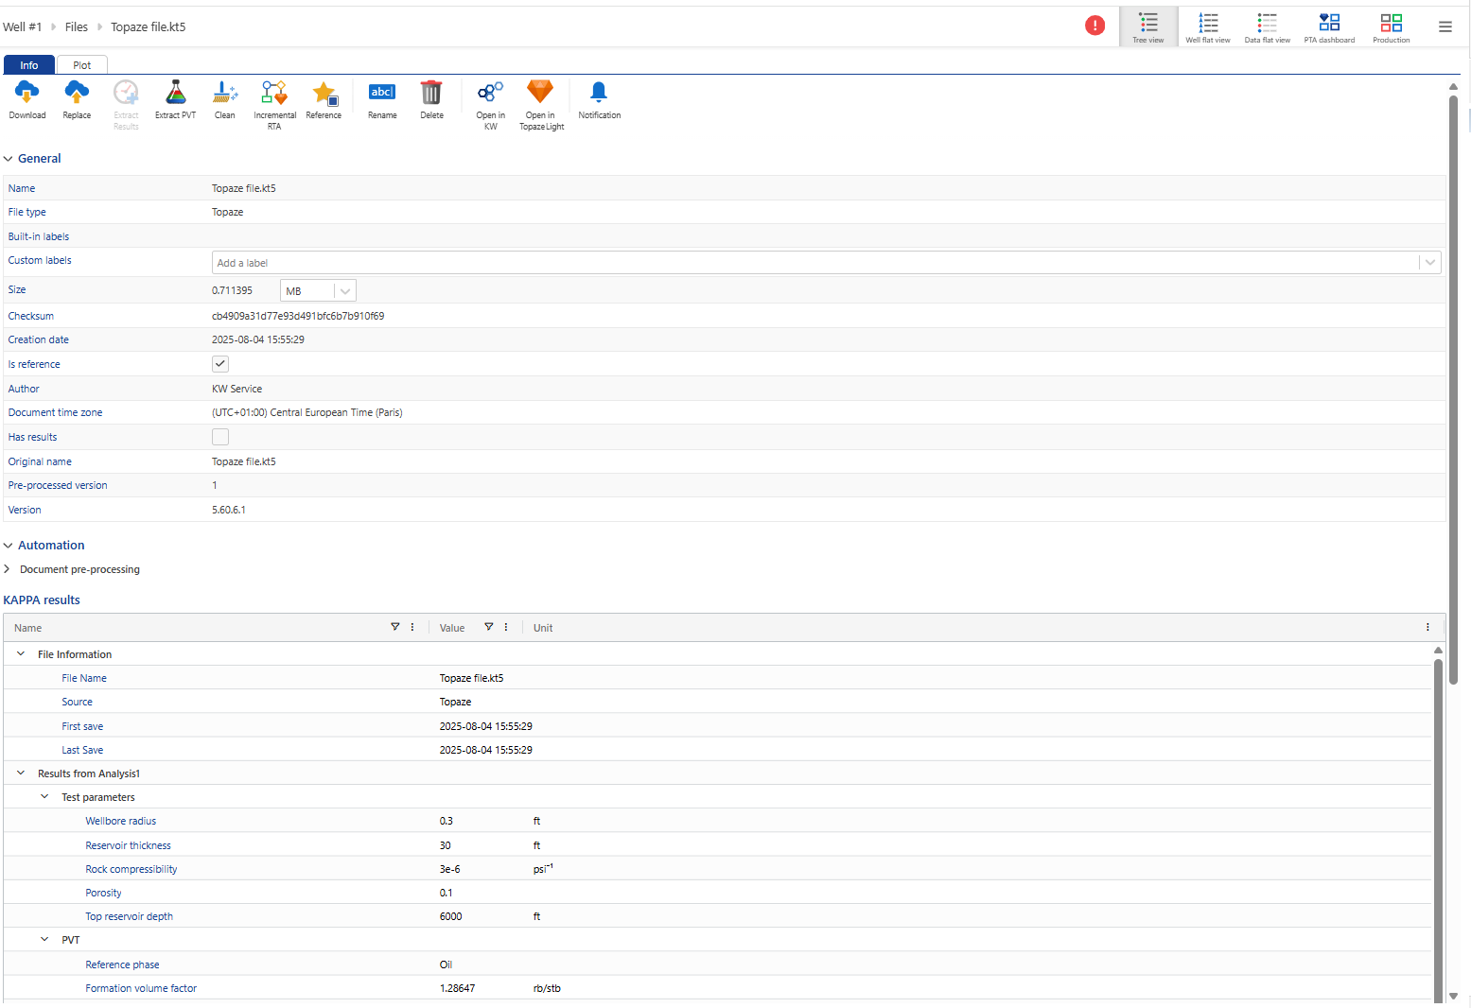
Task: Collapse Test parameters group
Action: coord(44,796)
